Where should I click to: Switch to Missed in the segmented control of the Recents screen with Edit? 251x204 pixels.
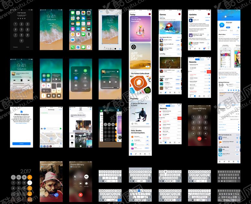202,59
